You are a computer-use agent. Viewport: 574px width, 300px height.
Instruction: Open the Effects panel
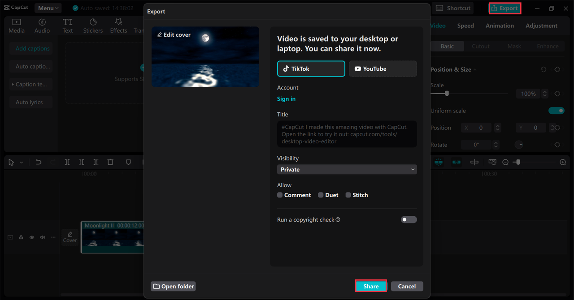click(118, 26)
